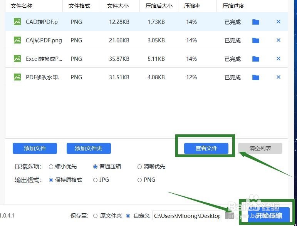
Task: Click image icon of CAj转PDF.png file
Action: (17, 40)
